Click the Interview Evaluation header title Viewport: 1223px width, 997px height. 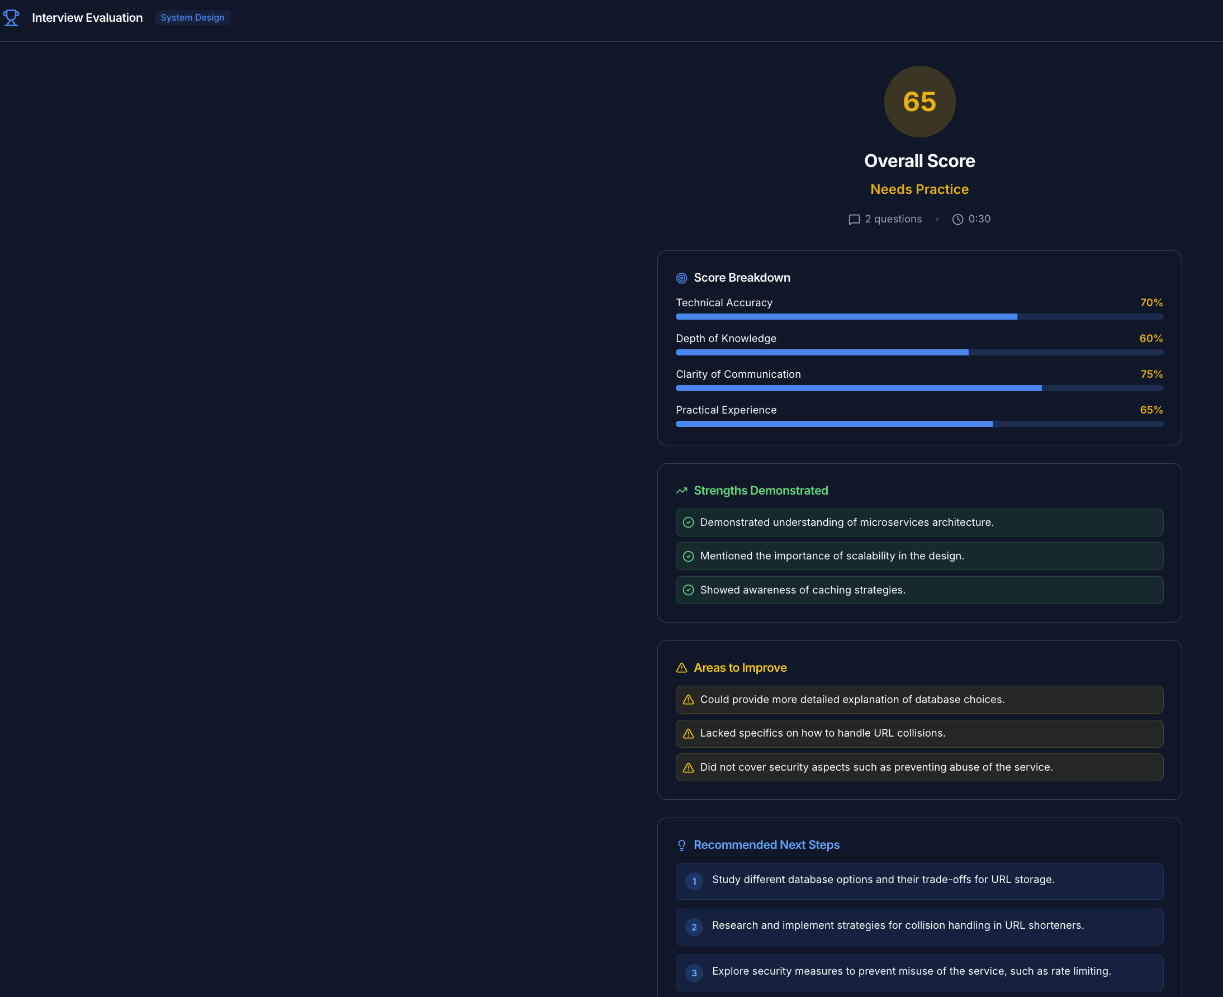[87, 17]
